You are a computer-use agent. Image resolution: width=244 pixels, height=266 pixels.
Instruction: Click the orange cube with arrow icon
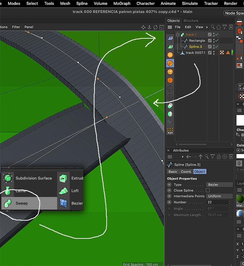point(239,31)
